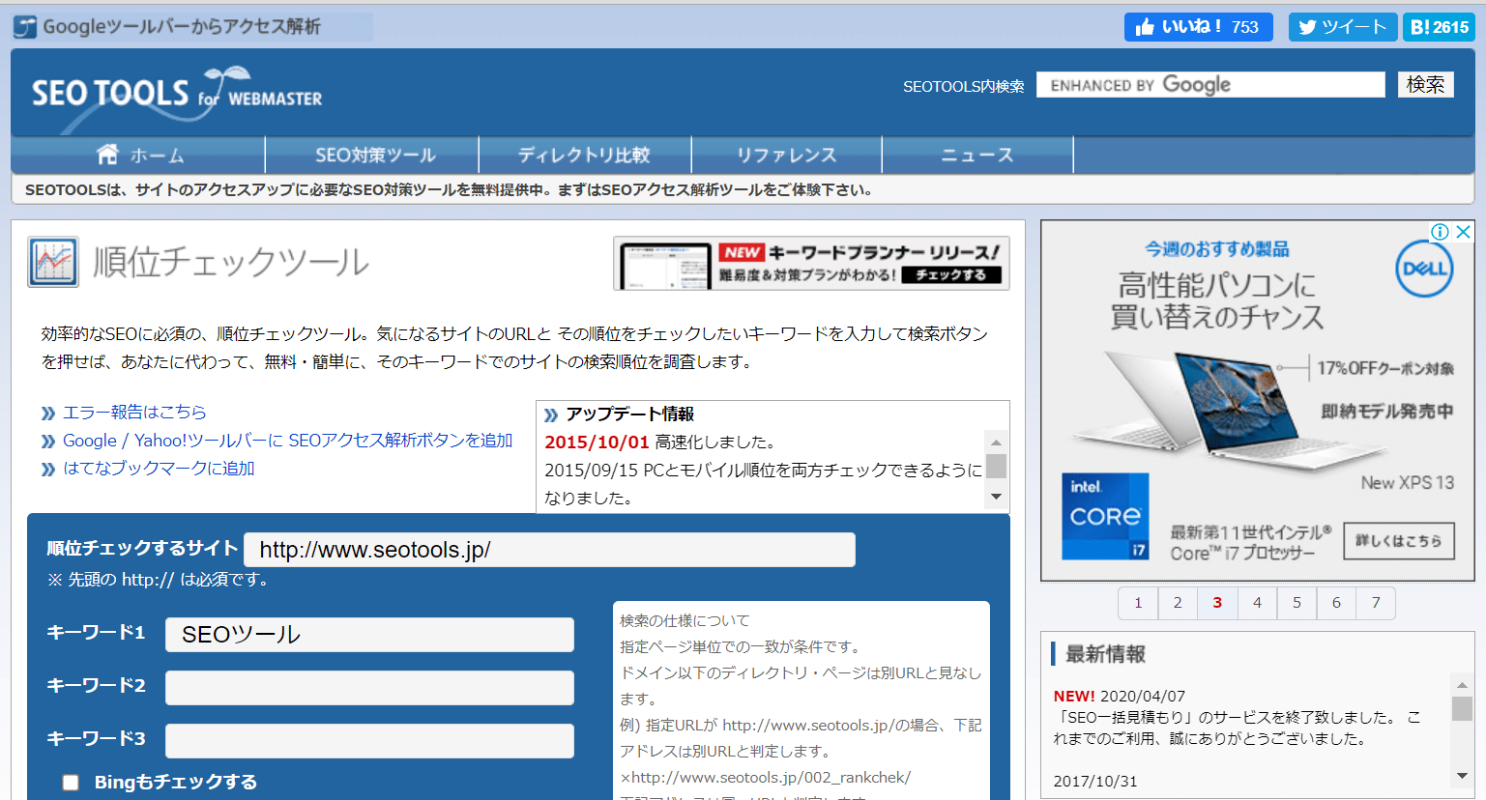1486x800 pixels.
Task: Select ad page 2 in pager
Action: pos(1178,603)
